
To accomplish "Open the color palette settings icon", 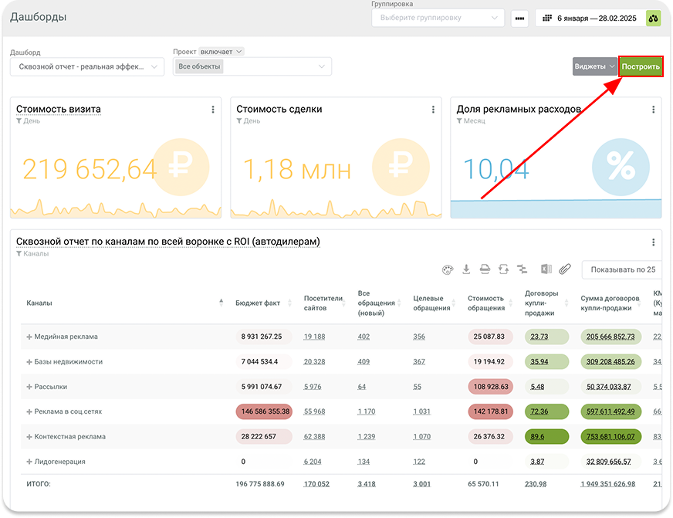I will [x=446, y=269].
